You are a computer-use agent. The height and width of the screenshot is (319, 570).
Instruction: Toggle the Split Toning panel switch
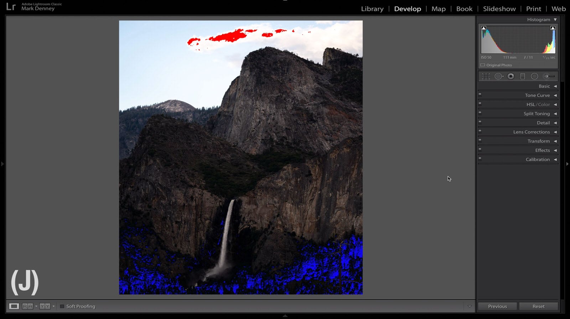pos(480,113)
